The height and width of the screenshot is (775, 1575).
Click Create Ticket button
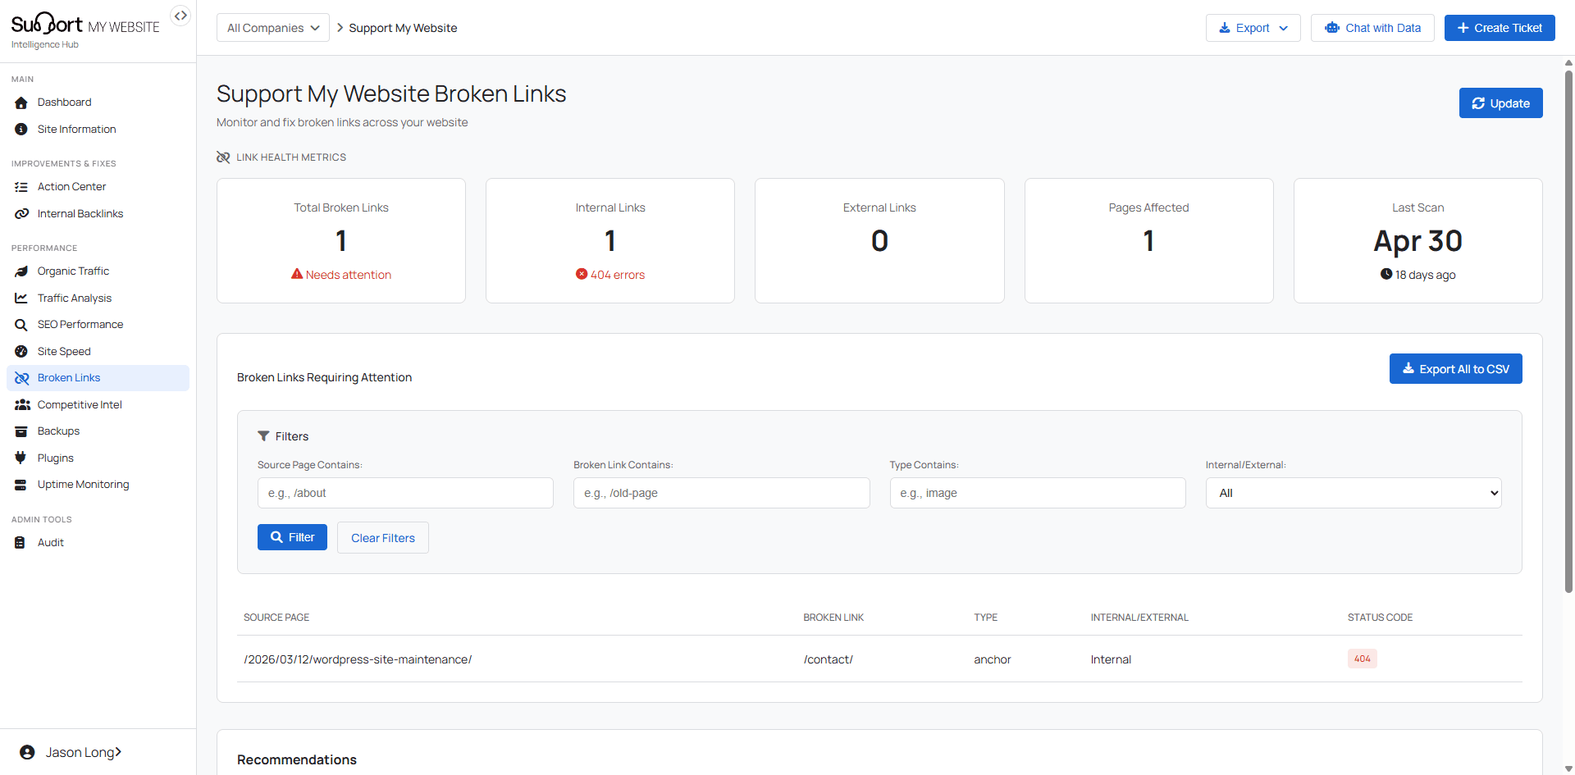1500,28
